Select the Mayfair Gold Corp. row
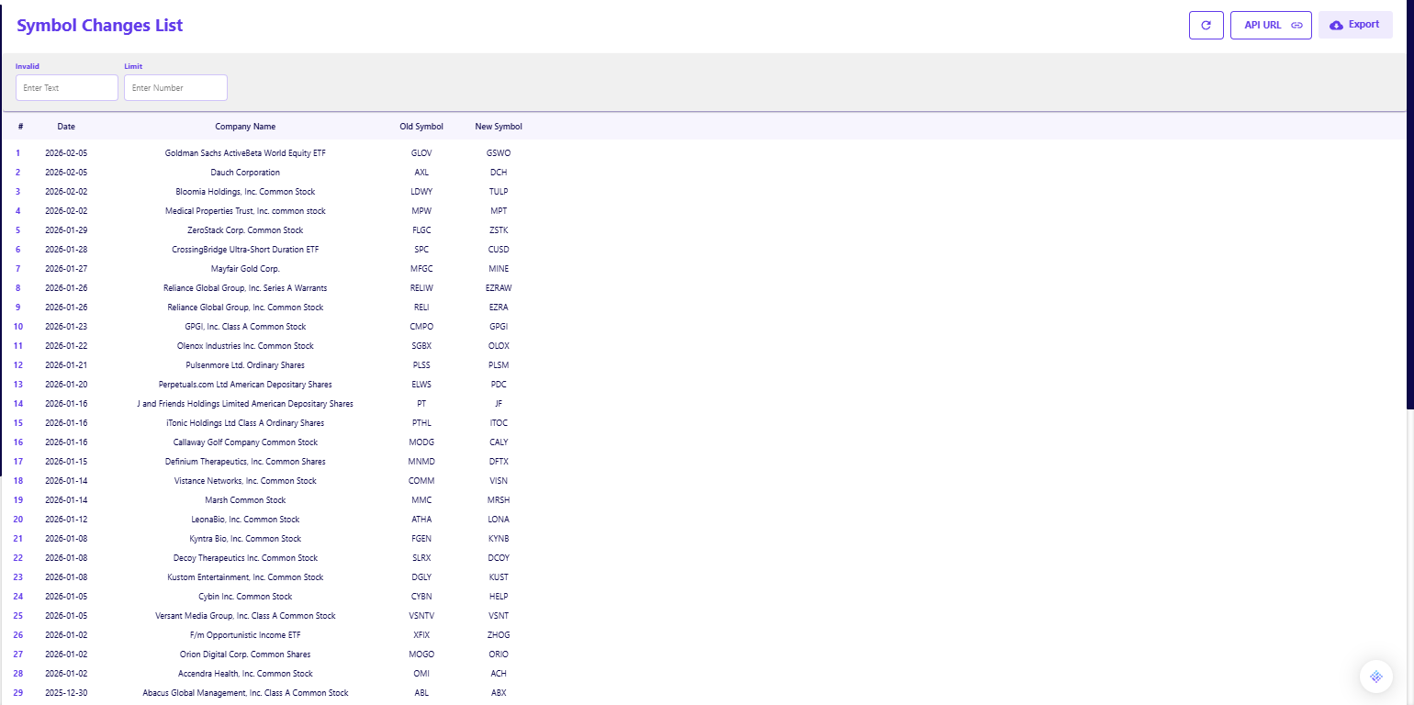 tap(245, 269)
